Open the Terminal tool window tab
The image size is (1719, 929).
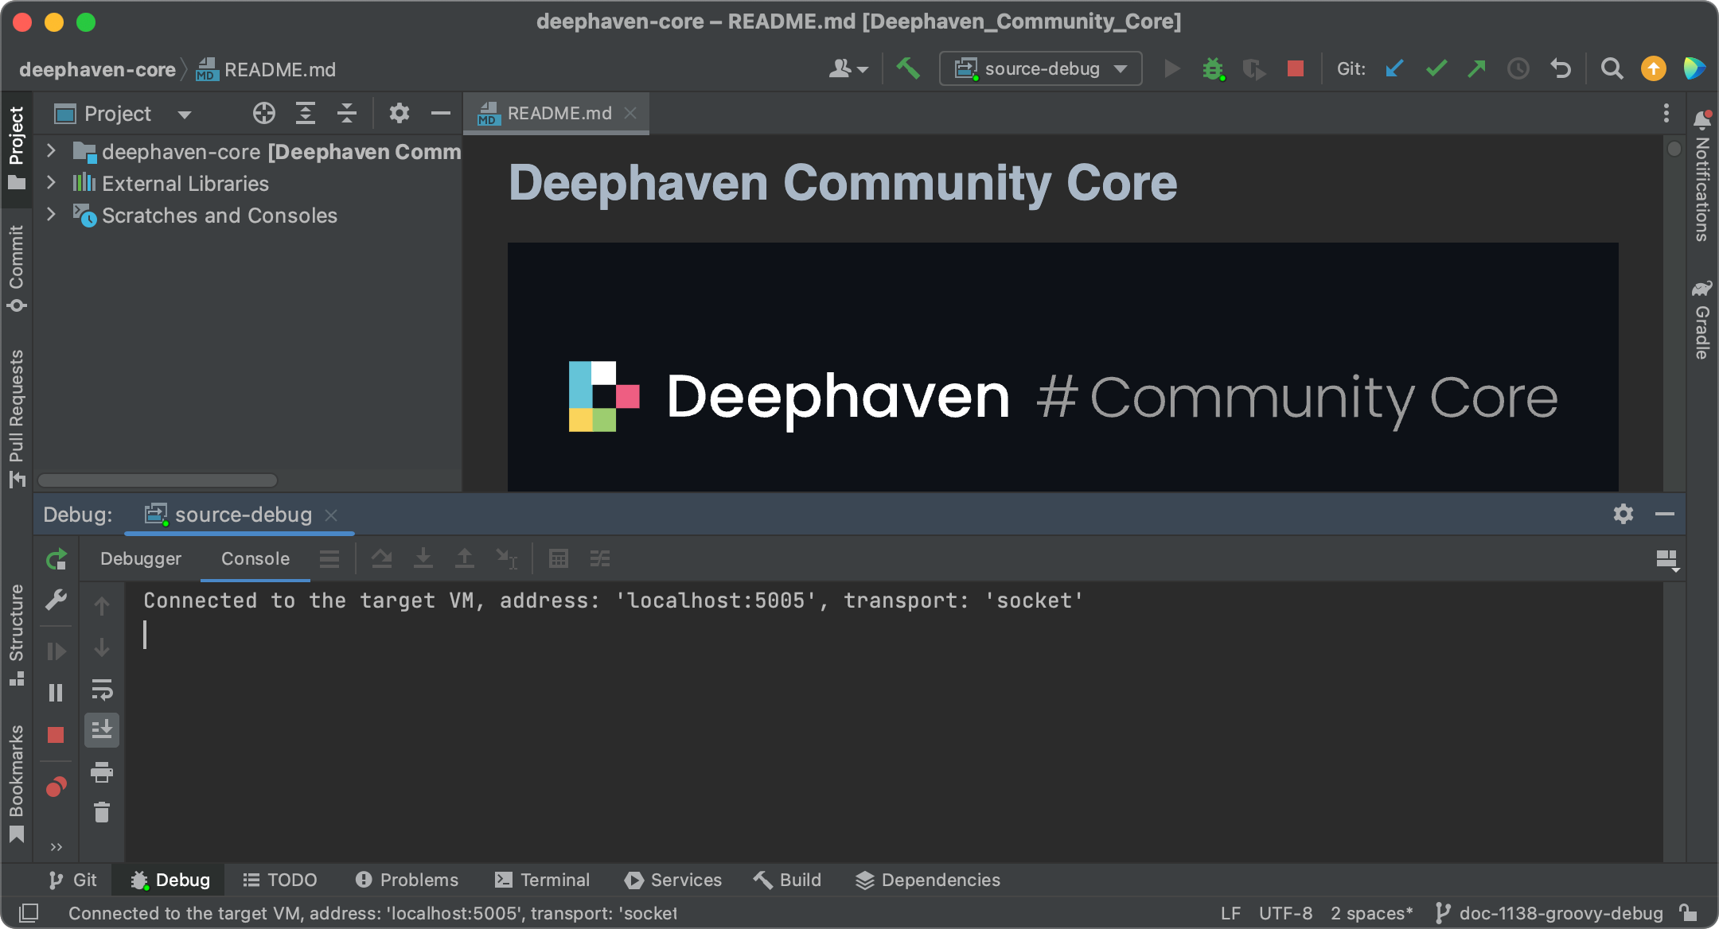coord(543,880)
